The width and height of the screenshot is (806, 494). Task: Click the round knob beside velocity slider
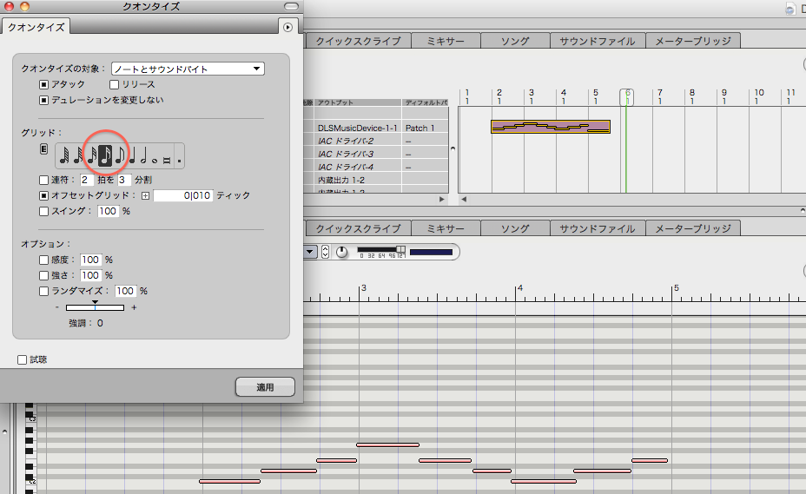coord(342,252)
